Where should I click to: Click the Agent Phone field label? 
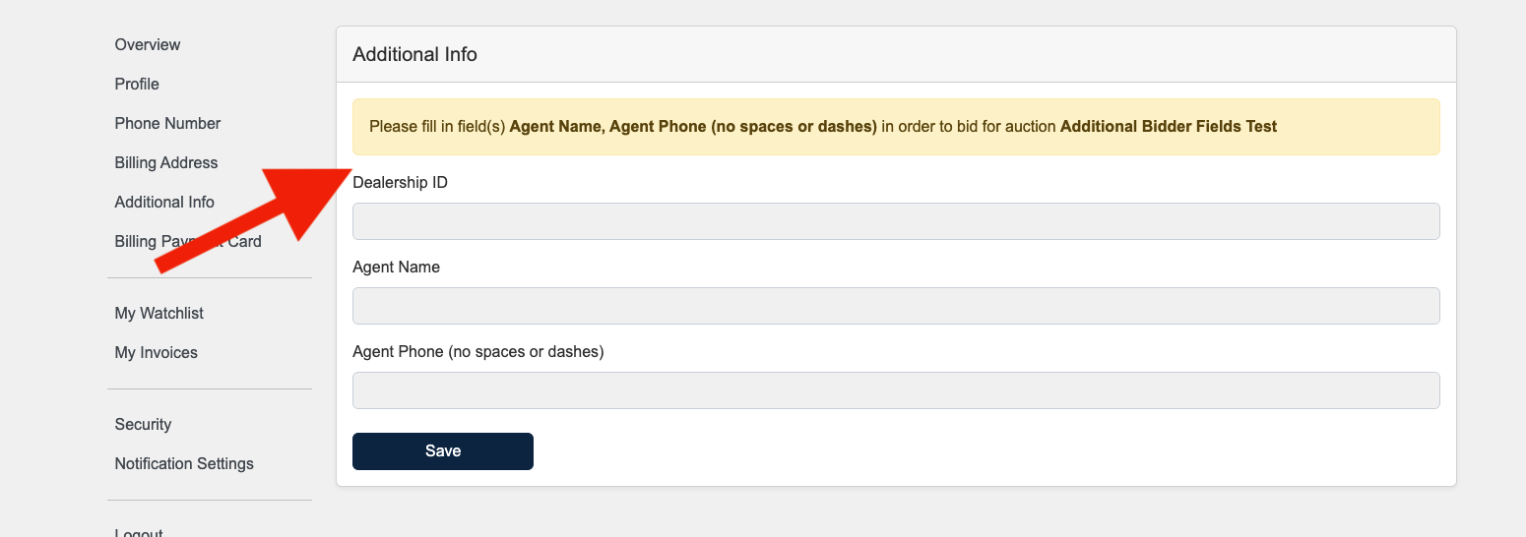tap(477, 352)
